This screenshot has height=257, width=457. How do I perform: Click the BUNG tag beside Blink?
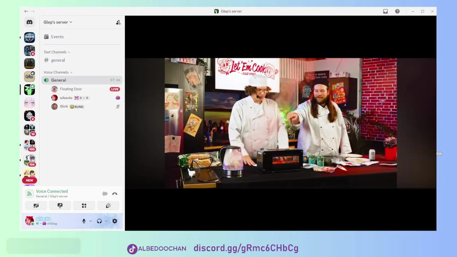[77, 107]
